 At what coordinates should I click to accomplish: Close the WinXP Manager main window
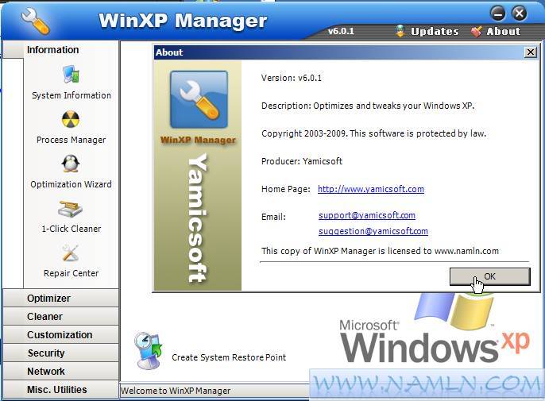pos(519,13)
